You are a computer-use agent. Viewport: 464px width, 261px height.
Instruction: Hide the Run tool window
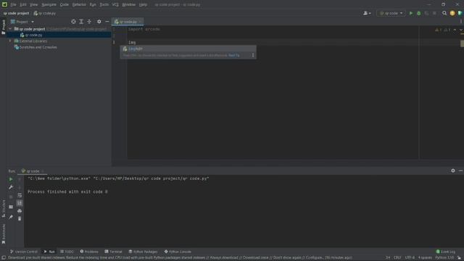(461, 171)
